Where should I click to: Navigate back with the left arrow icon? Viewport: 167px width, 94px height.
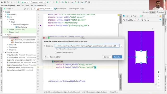11,2
